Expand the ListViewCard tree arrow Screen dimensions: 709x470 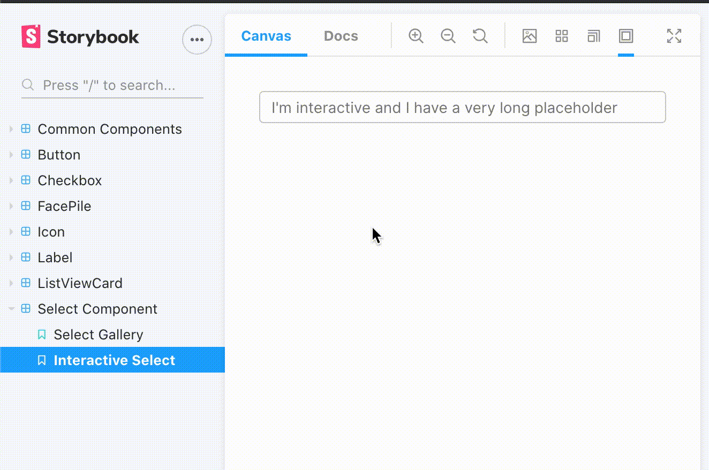[11, 283]
